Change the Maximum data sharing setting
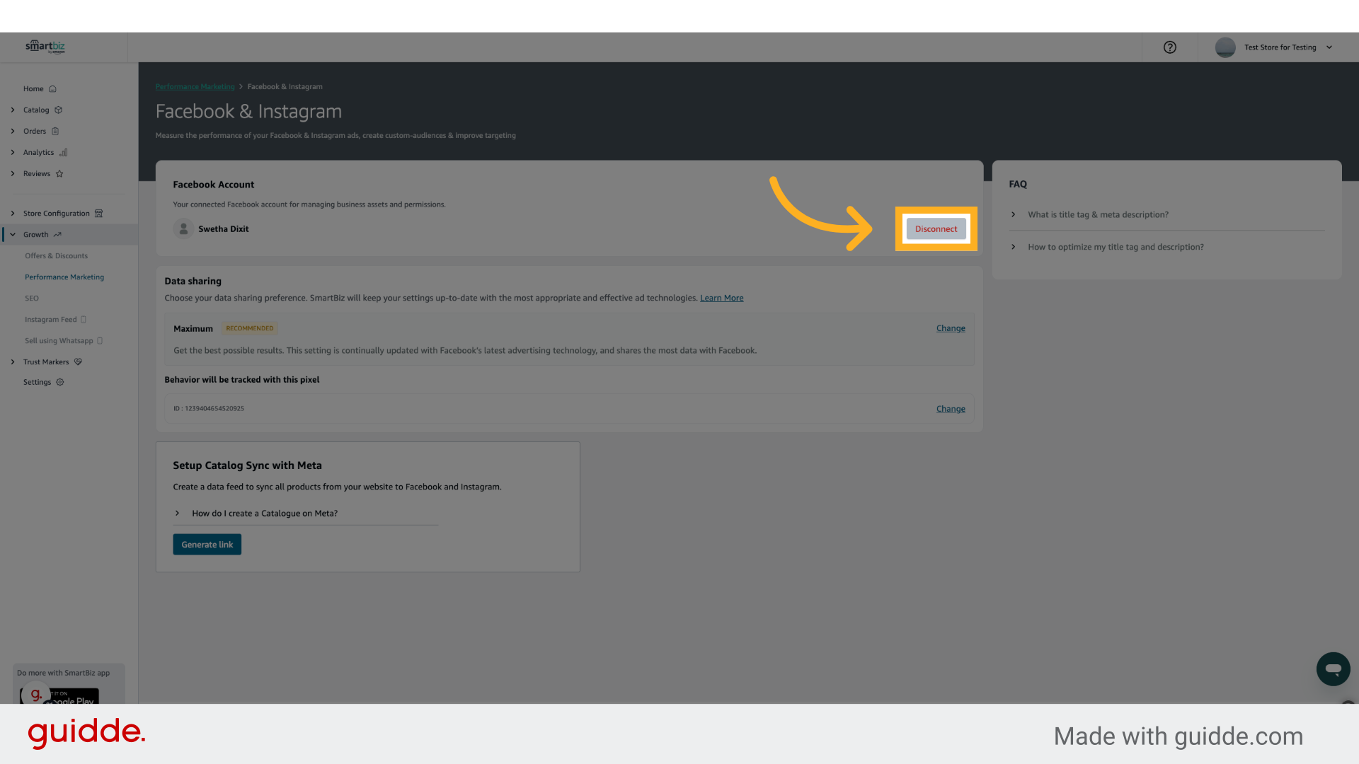 click(951, 328)
